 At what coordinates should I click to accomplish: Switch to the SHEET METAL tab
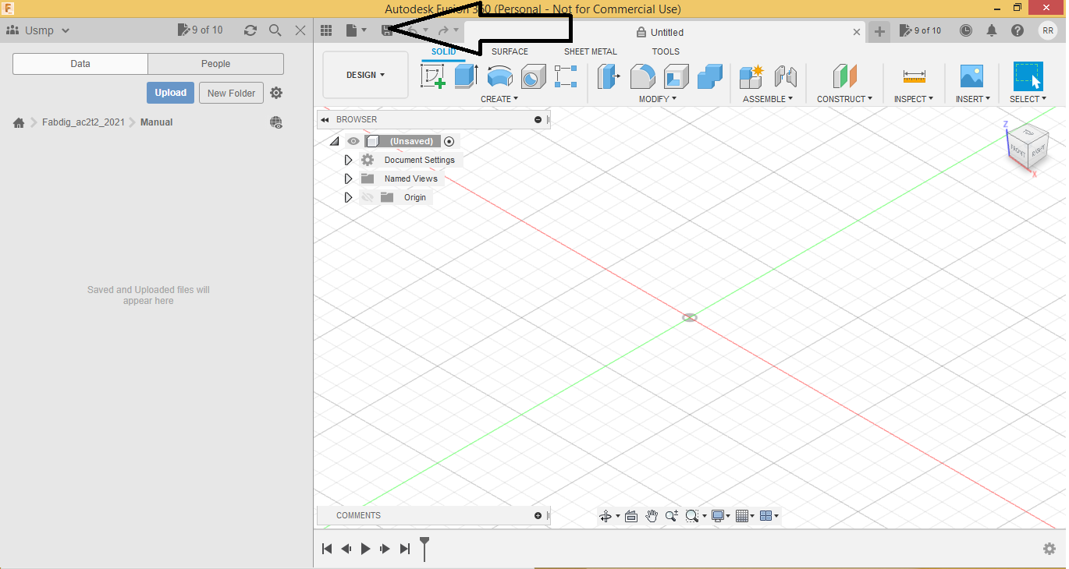[x=591, y=51]
